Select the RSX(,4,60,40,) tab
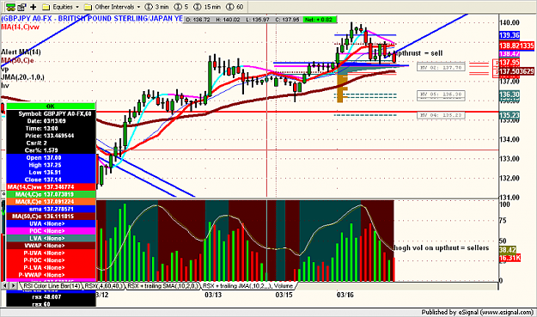The width and height of the screenshot is (537, 317). [x=104, y=285]
